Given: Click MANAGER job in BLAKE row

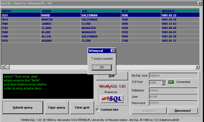Looking at the screenshot, I should coord(101,32).
